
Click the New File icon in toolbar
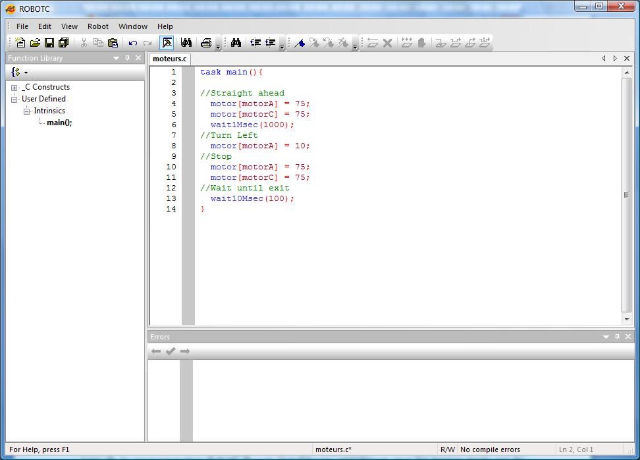point(20,43)
